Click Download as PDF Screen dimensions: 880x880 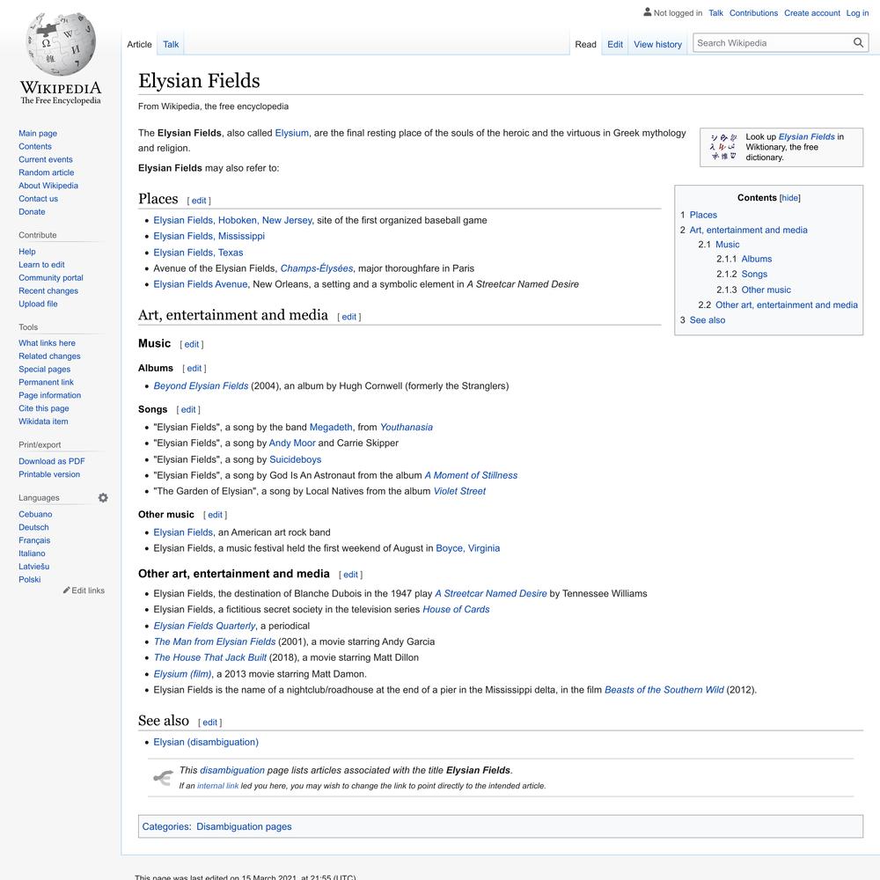click(52, 461)
